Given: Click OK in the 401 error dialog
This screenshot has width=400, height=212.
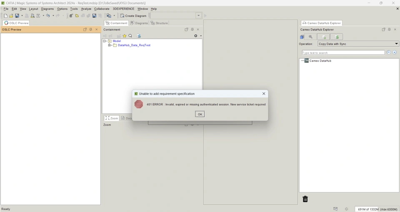Looking at the screenshot, I should [x=200, y=114].
